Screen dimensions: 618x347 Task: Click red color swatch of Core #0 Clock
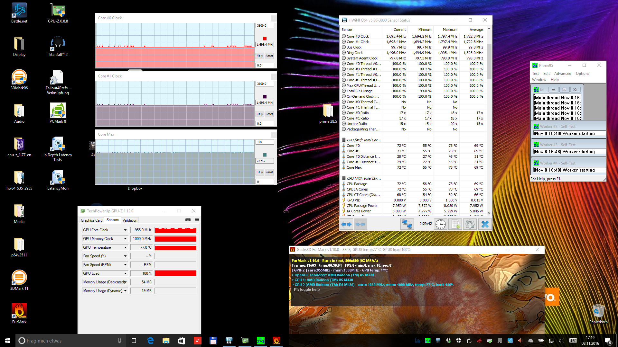pyautogui.click(x=265, y=39)
